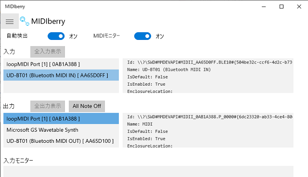This screenshot has width=308, height=177.
Task: Click the output IsDefault: False detail line
Action: pyautogui.click(x=147, y=131)
